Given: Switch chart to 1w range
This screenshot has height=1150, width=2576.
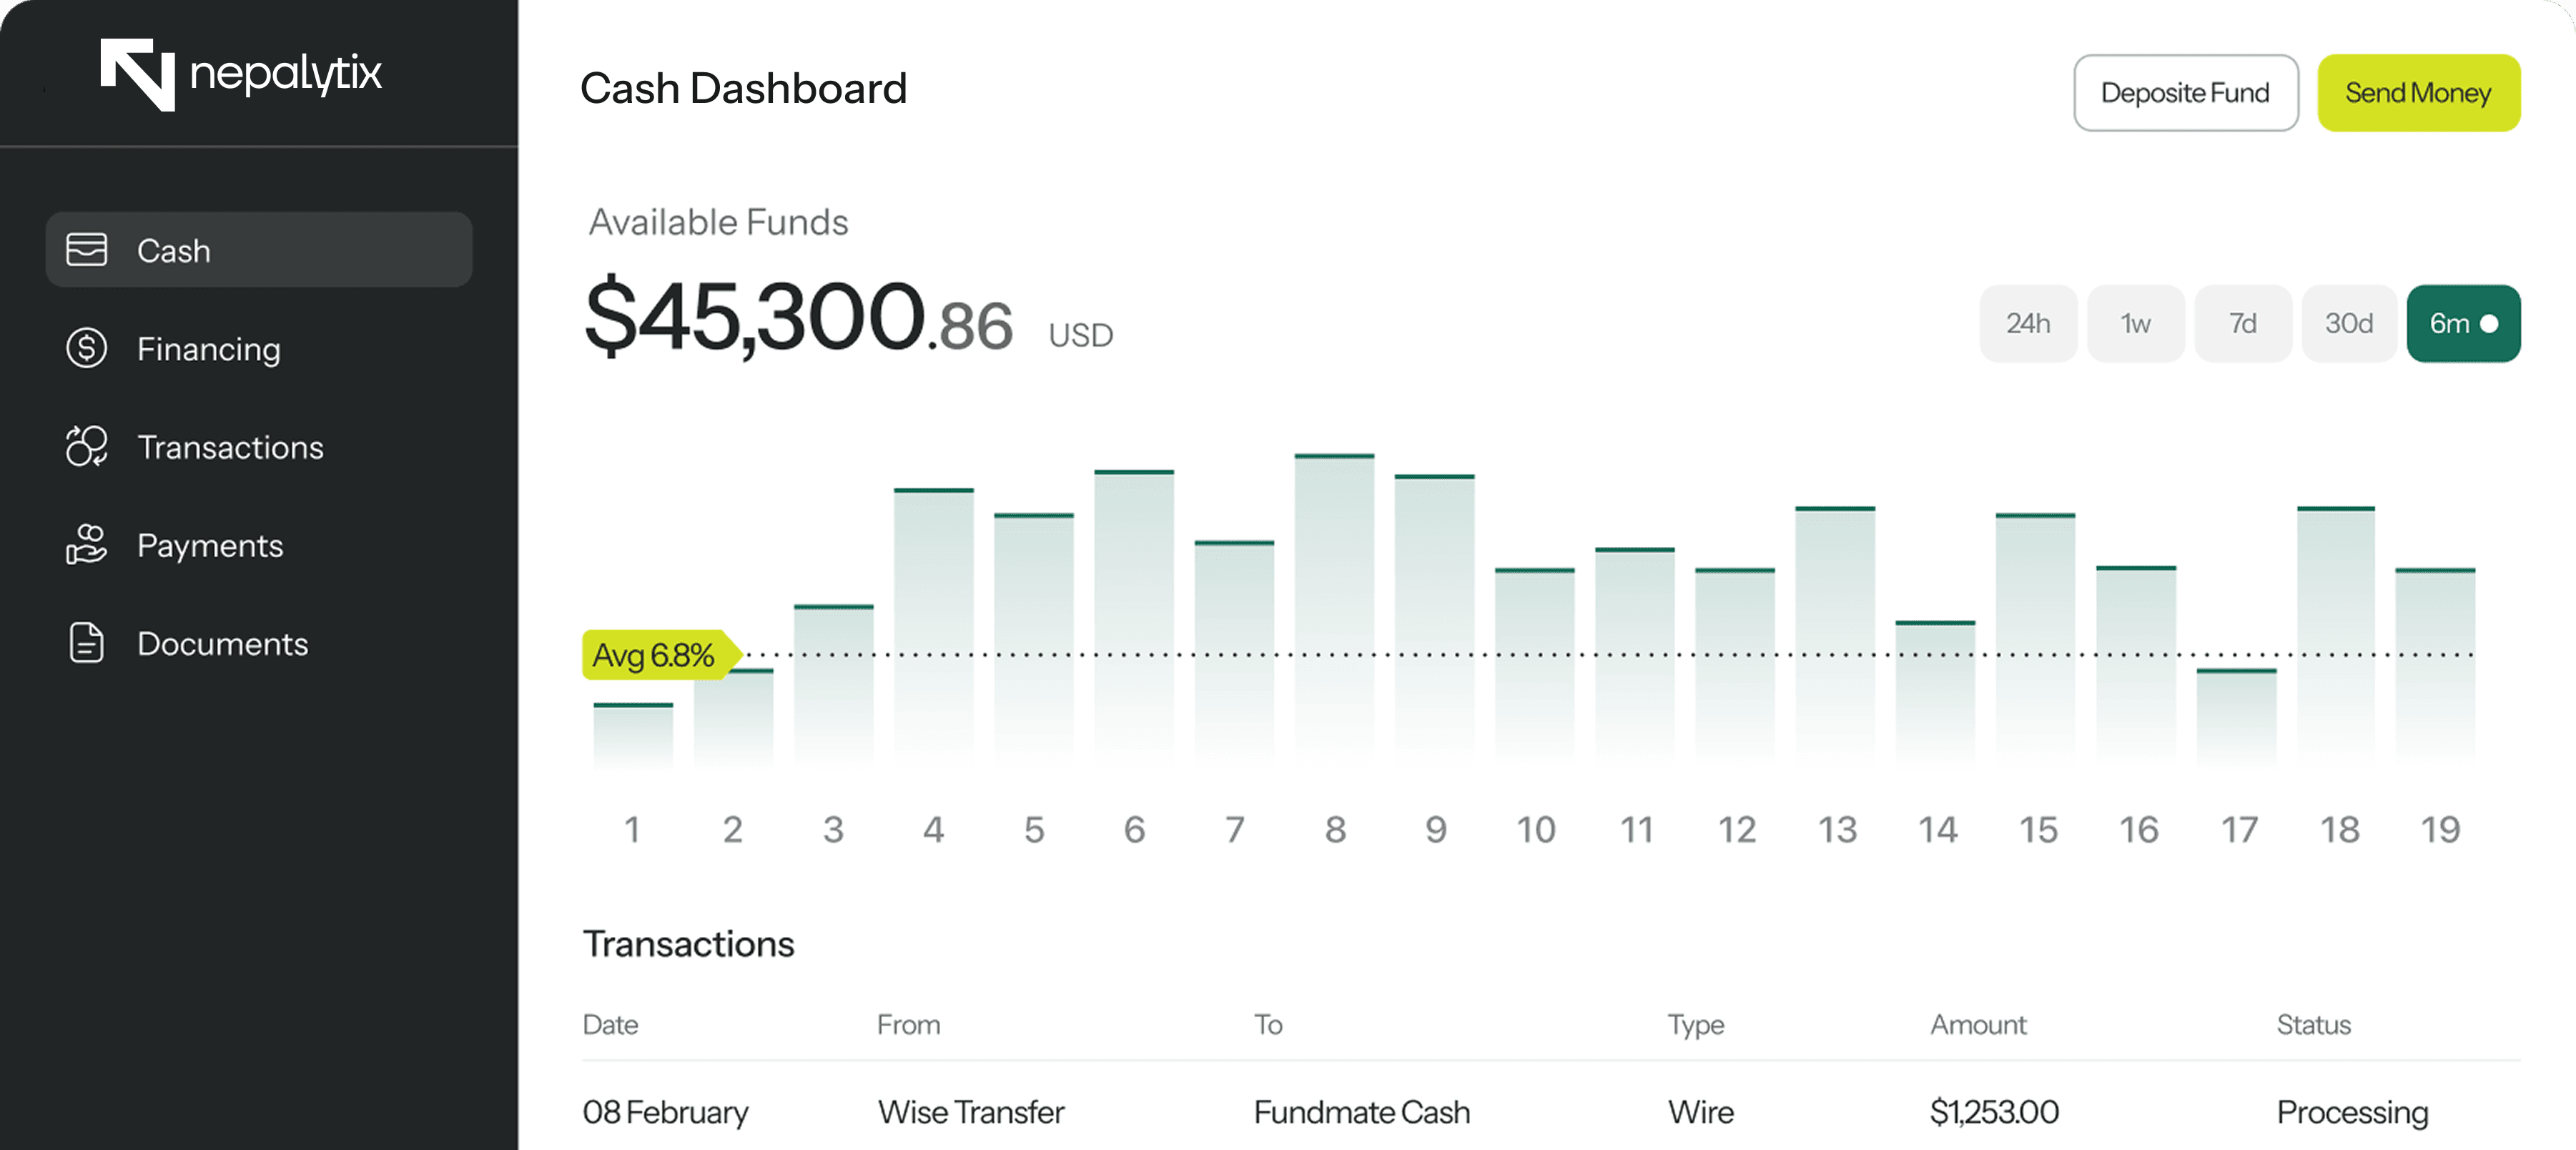Looking at the screenshot, I should (2135, 323).
